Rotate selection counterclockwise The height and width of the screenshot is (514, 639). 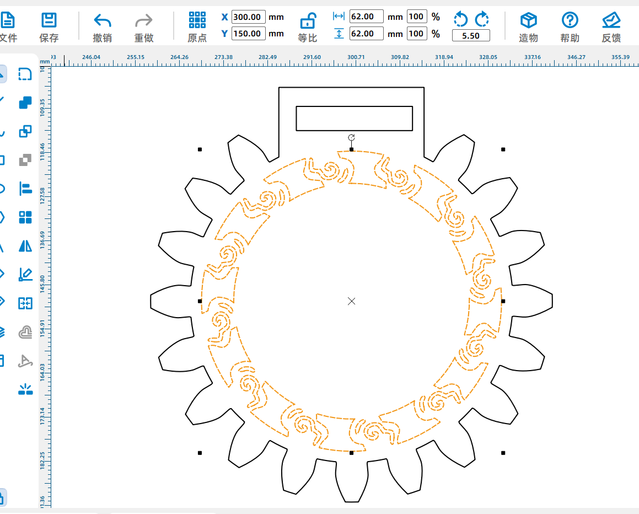[x=460, y=19]
